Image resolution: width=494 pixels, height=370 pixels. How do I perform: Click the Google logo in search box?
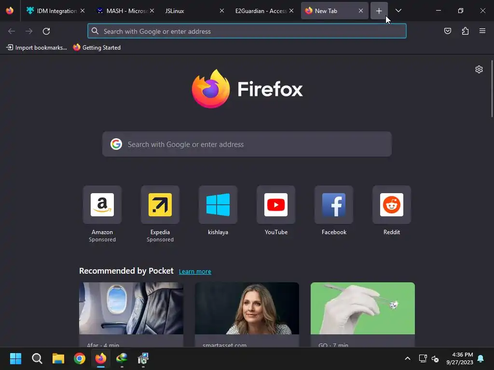(x=116, y=144)
